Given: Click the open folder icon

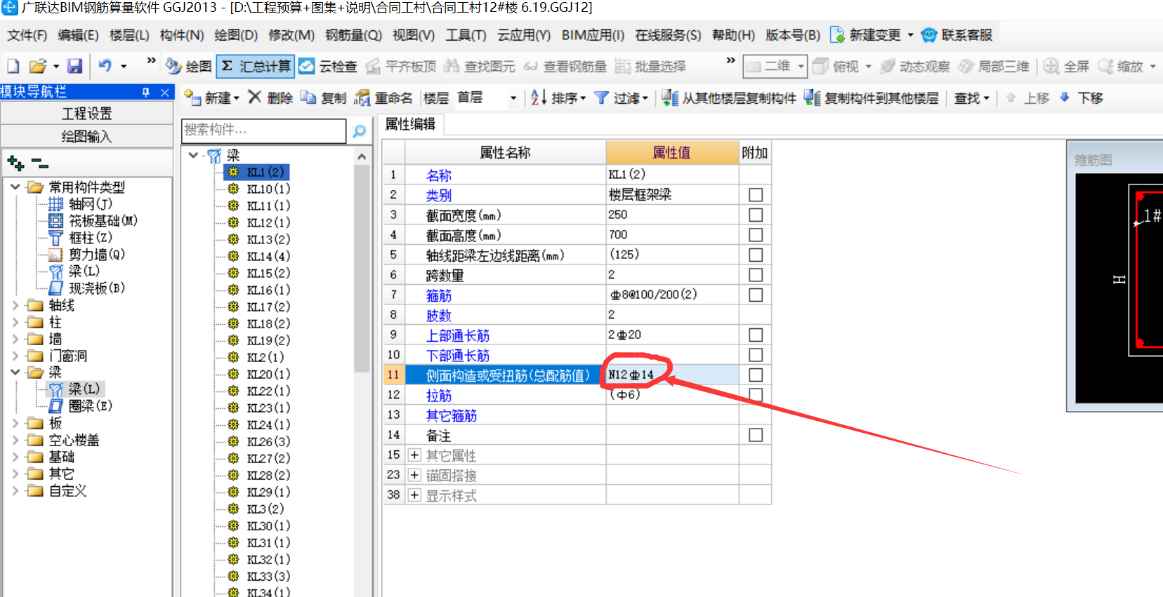Looking at the screenshot, I should (x=38, y=66).
